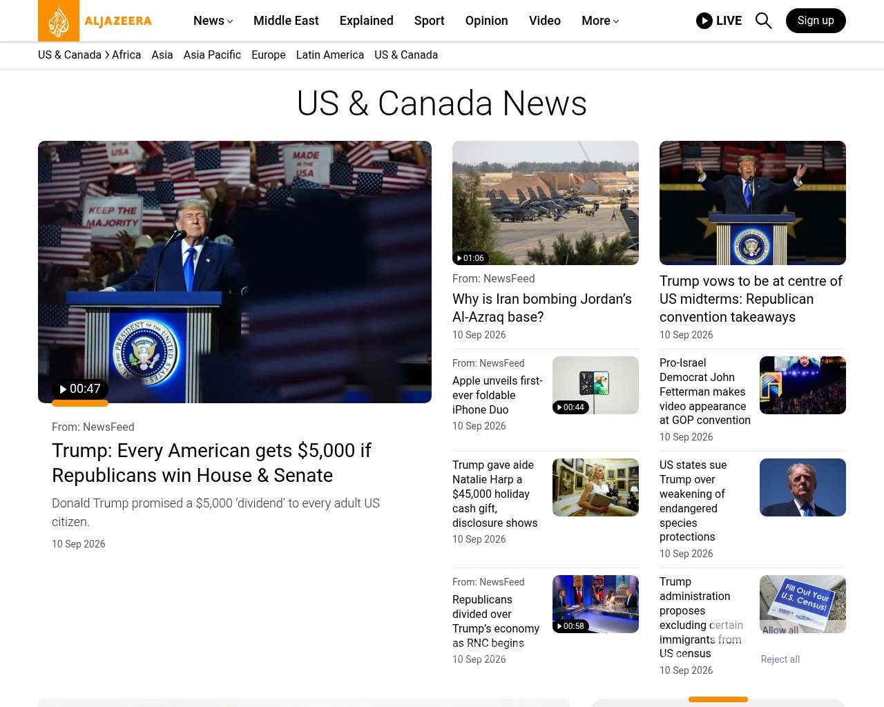
Task: Select Latin America in the region bar
Action: pos(329,55)
